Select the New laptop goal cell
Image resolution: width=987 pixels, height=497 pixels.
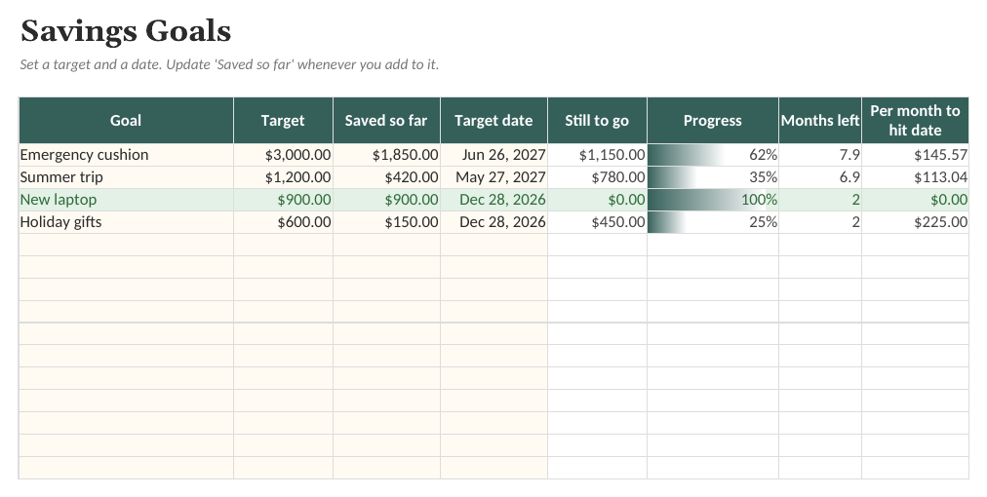126,200
